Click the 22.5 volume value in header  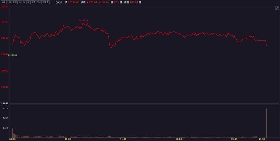[x=117, y=3]
